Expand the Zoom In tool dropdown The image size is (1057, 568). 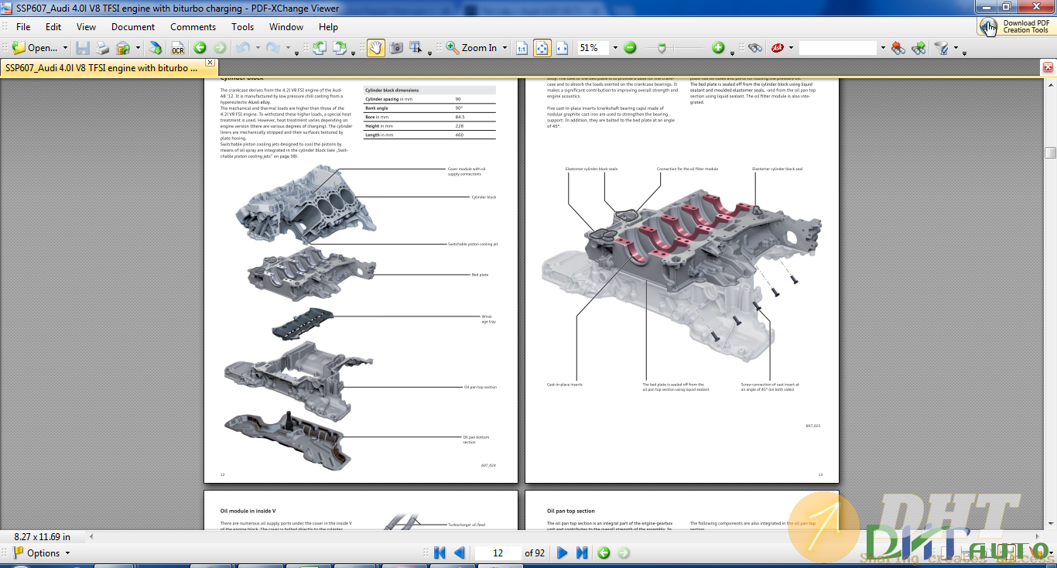tap(505, 48)
